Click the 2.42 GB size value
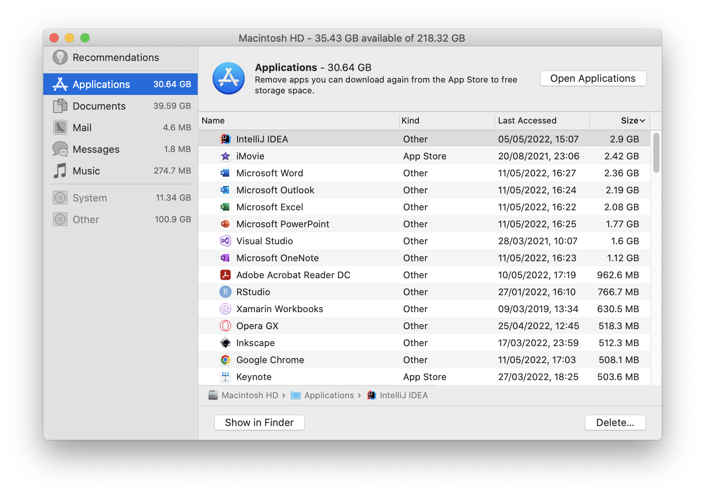The width and height of the screenshot is (705, 497). click(622, 156)
